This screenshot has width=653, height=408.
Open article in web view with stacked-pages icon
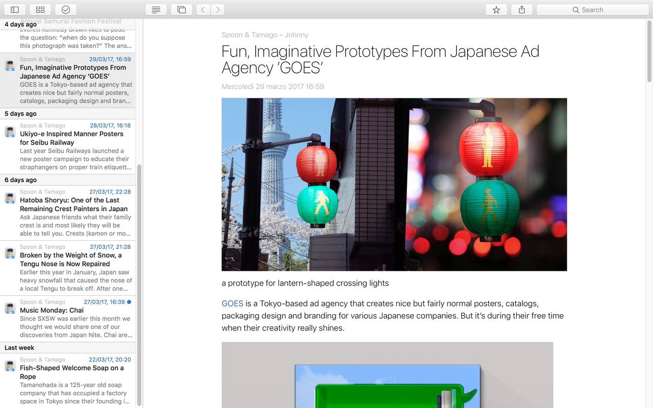coord(181,9)
